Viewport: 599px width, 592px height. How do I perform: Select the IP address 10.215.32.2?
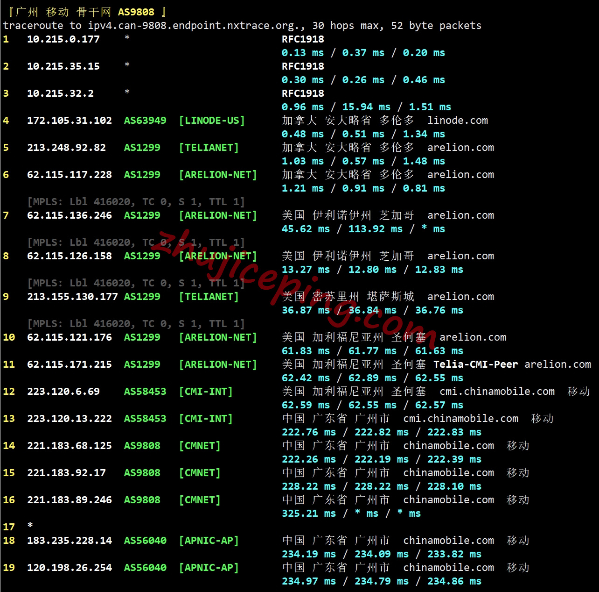point(60,93)
